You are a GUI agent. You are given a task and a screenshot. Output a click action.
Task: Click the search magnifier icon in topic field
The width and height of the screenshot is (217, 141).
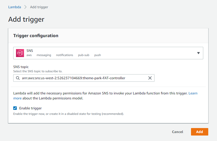18,78
